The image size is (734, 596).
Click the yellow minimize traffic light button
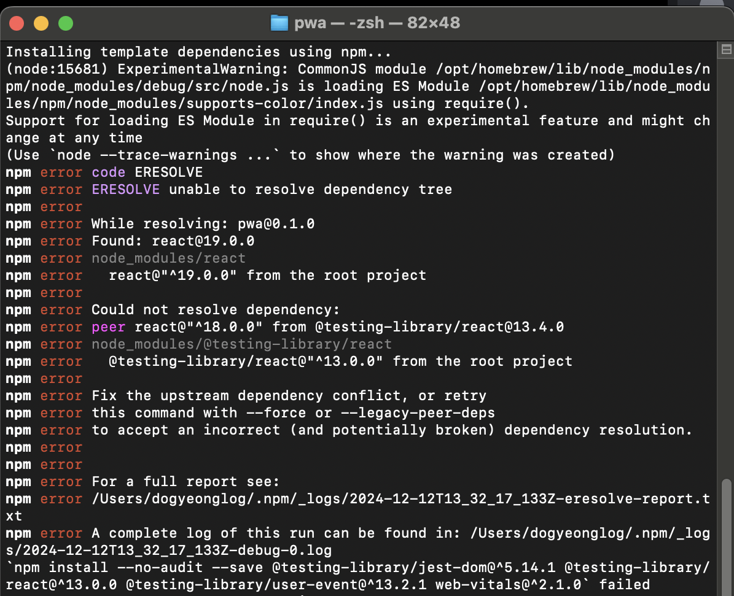click(x=41, y=22)
